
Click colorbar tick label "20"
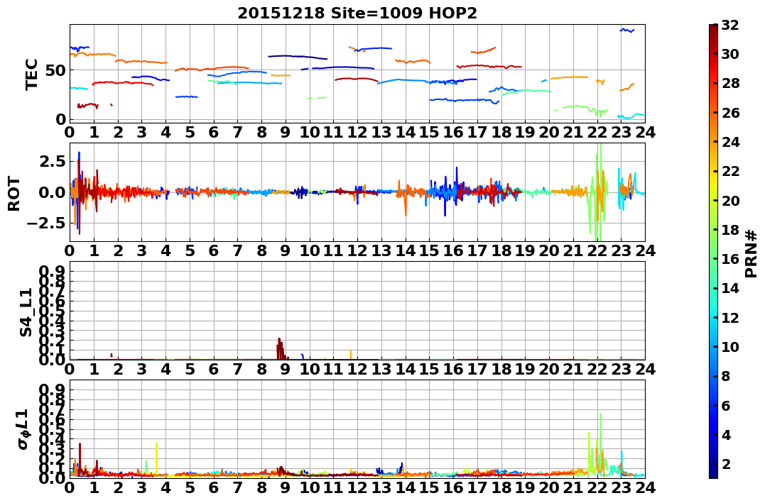tap(730, 200)
